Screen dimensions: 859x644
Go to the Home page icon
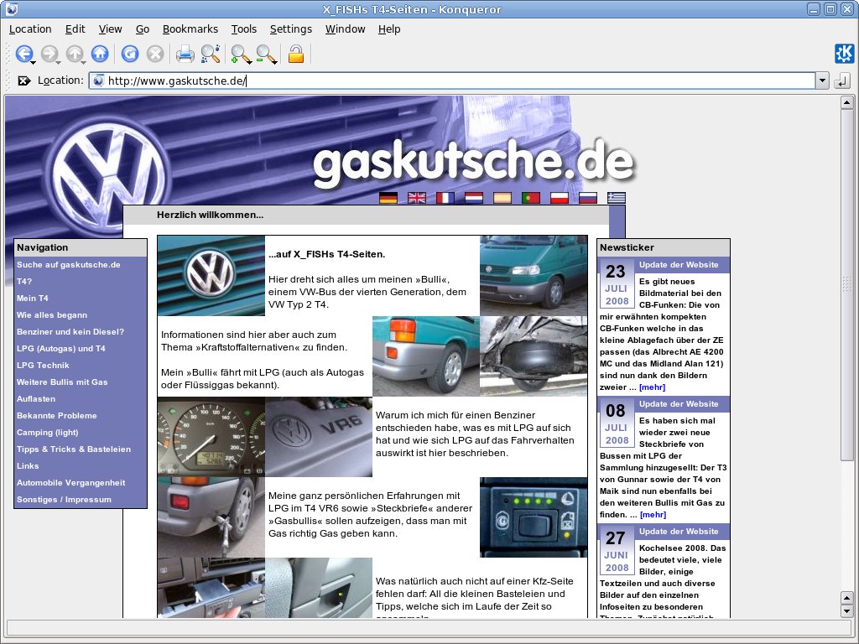[100, 54]
